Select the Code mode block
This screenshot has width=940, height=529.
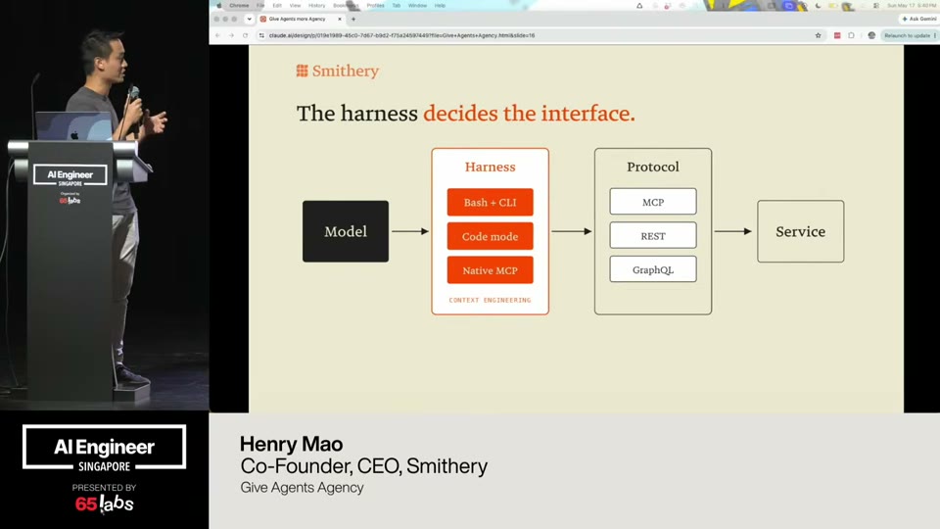point(490,236)
